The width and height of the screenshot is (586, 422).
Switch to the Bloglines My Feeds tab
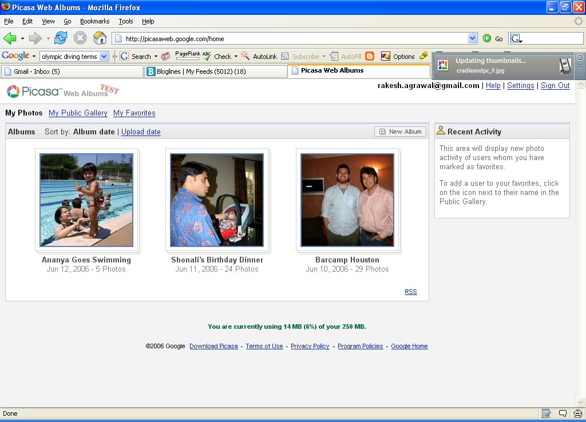pos(216,71)
